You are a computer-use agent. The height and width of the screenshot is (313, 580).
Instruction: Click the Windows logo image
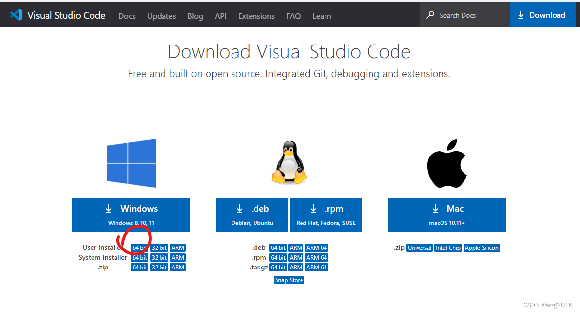coord(131,162)
